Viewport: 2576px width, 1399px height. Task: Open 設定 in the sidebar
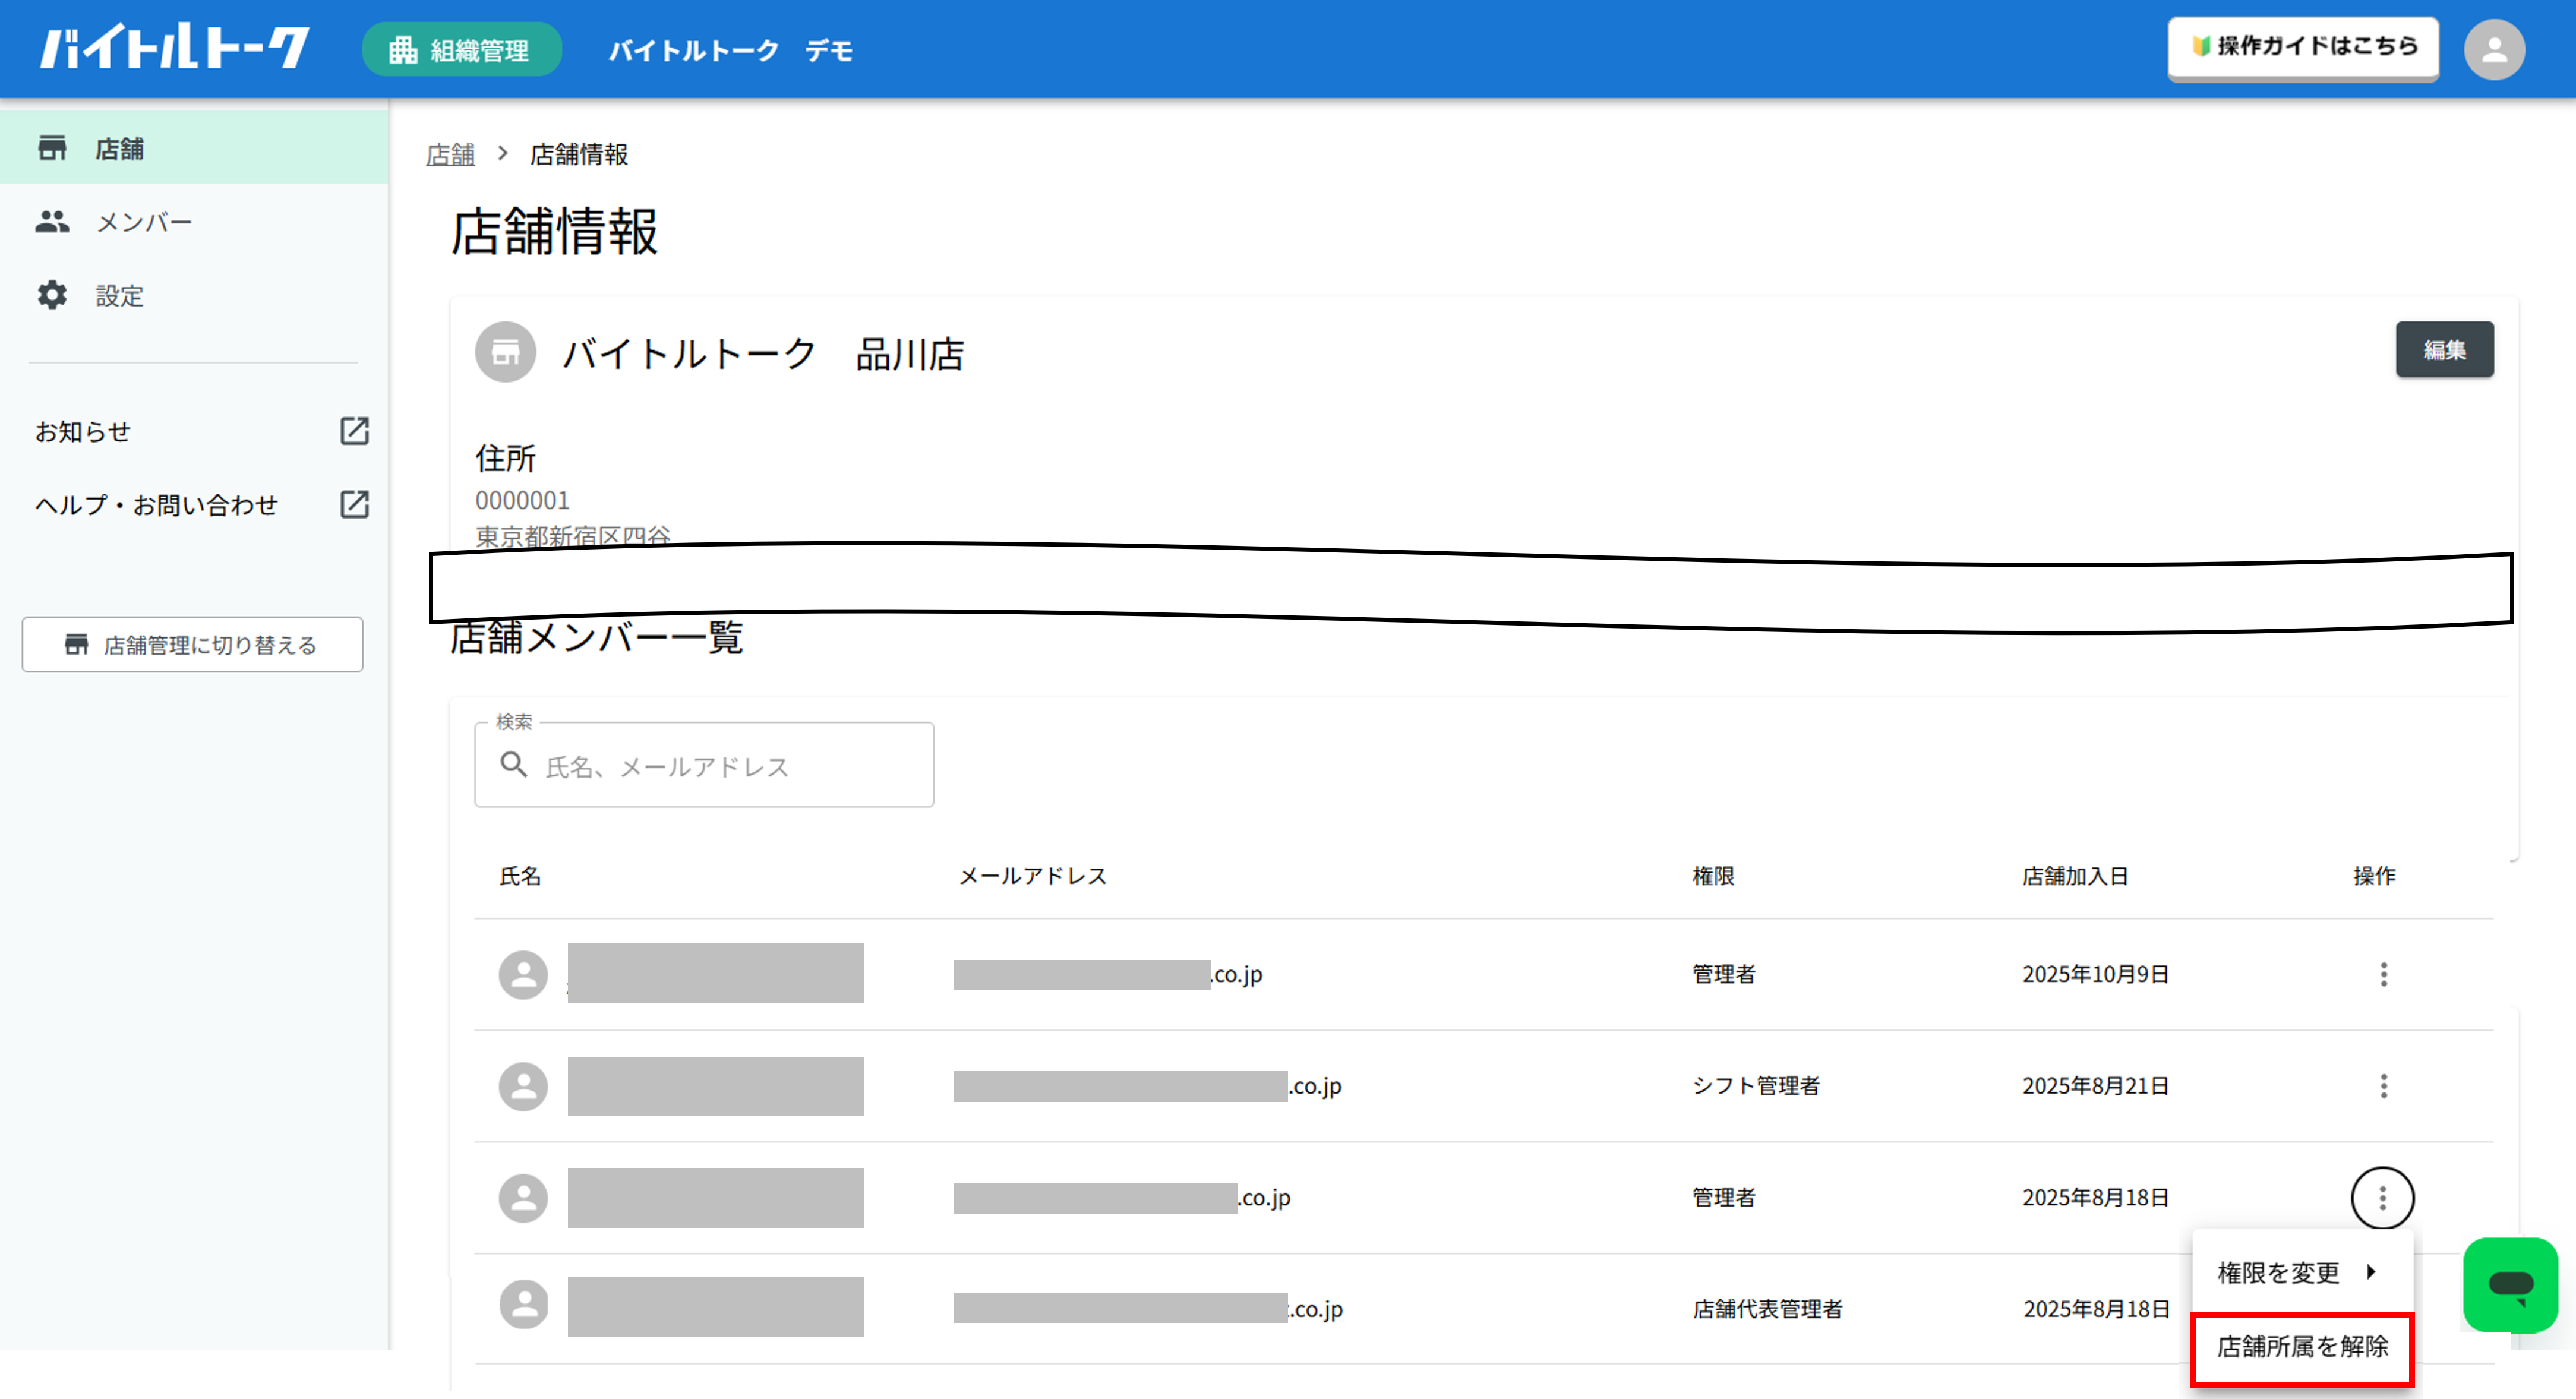click(x=194, y=296)
